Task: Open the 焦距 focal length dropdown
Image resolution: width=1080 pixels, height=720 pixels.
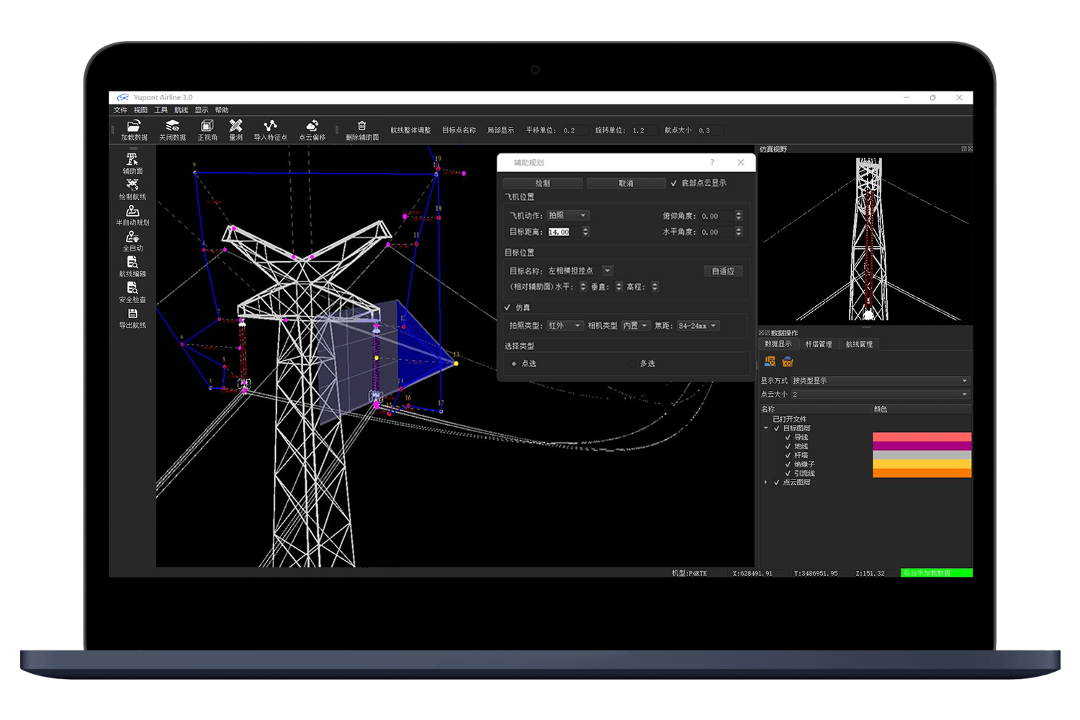Action: (x=698, y=326)
